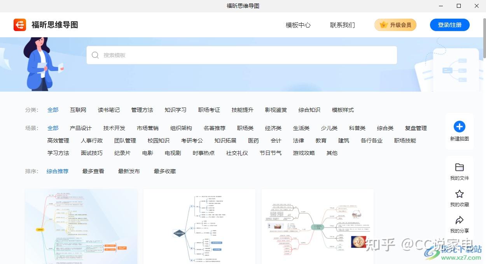
Task: Open 我的文件 in the sidebar
Action: tap(460, 171)
